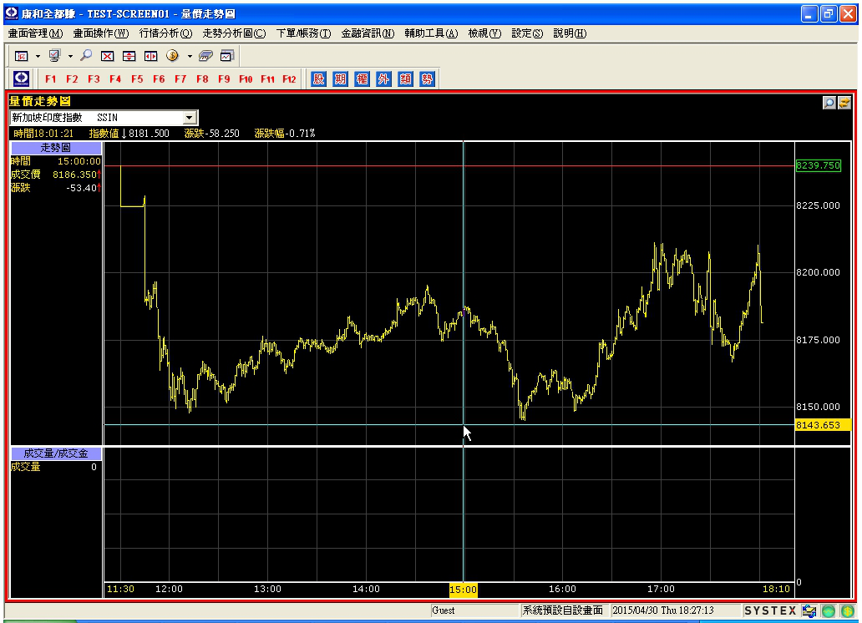
Task: Open the 下單/帳務(T) menu
Action: tap(303, 33)
